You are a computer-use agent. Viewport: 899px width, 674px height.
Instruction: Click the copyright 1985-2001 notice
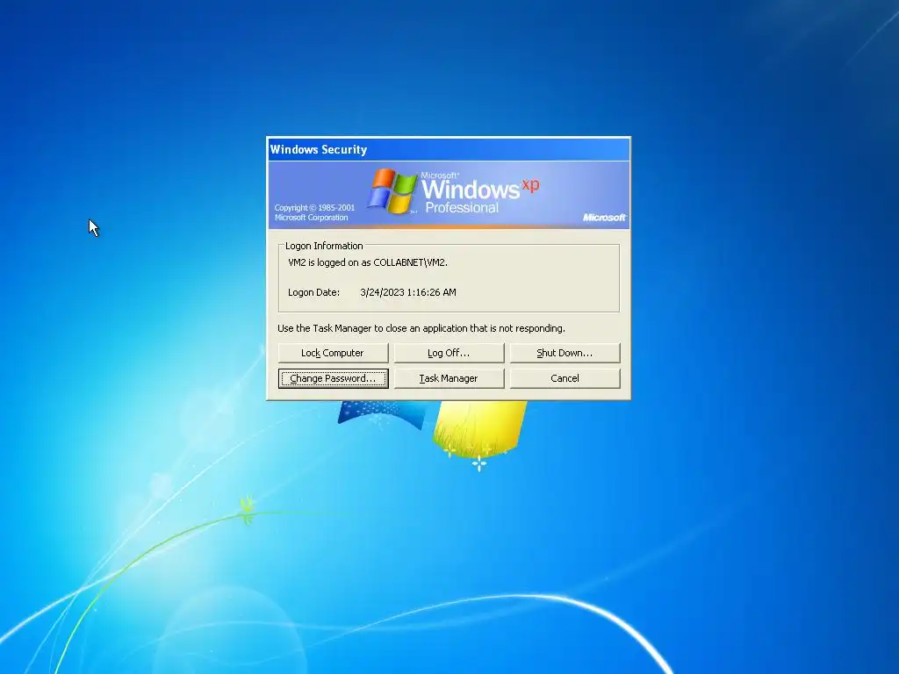(314, 212)
